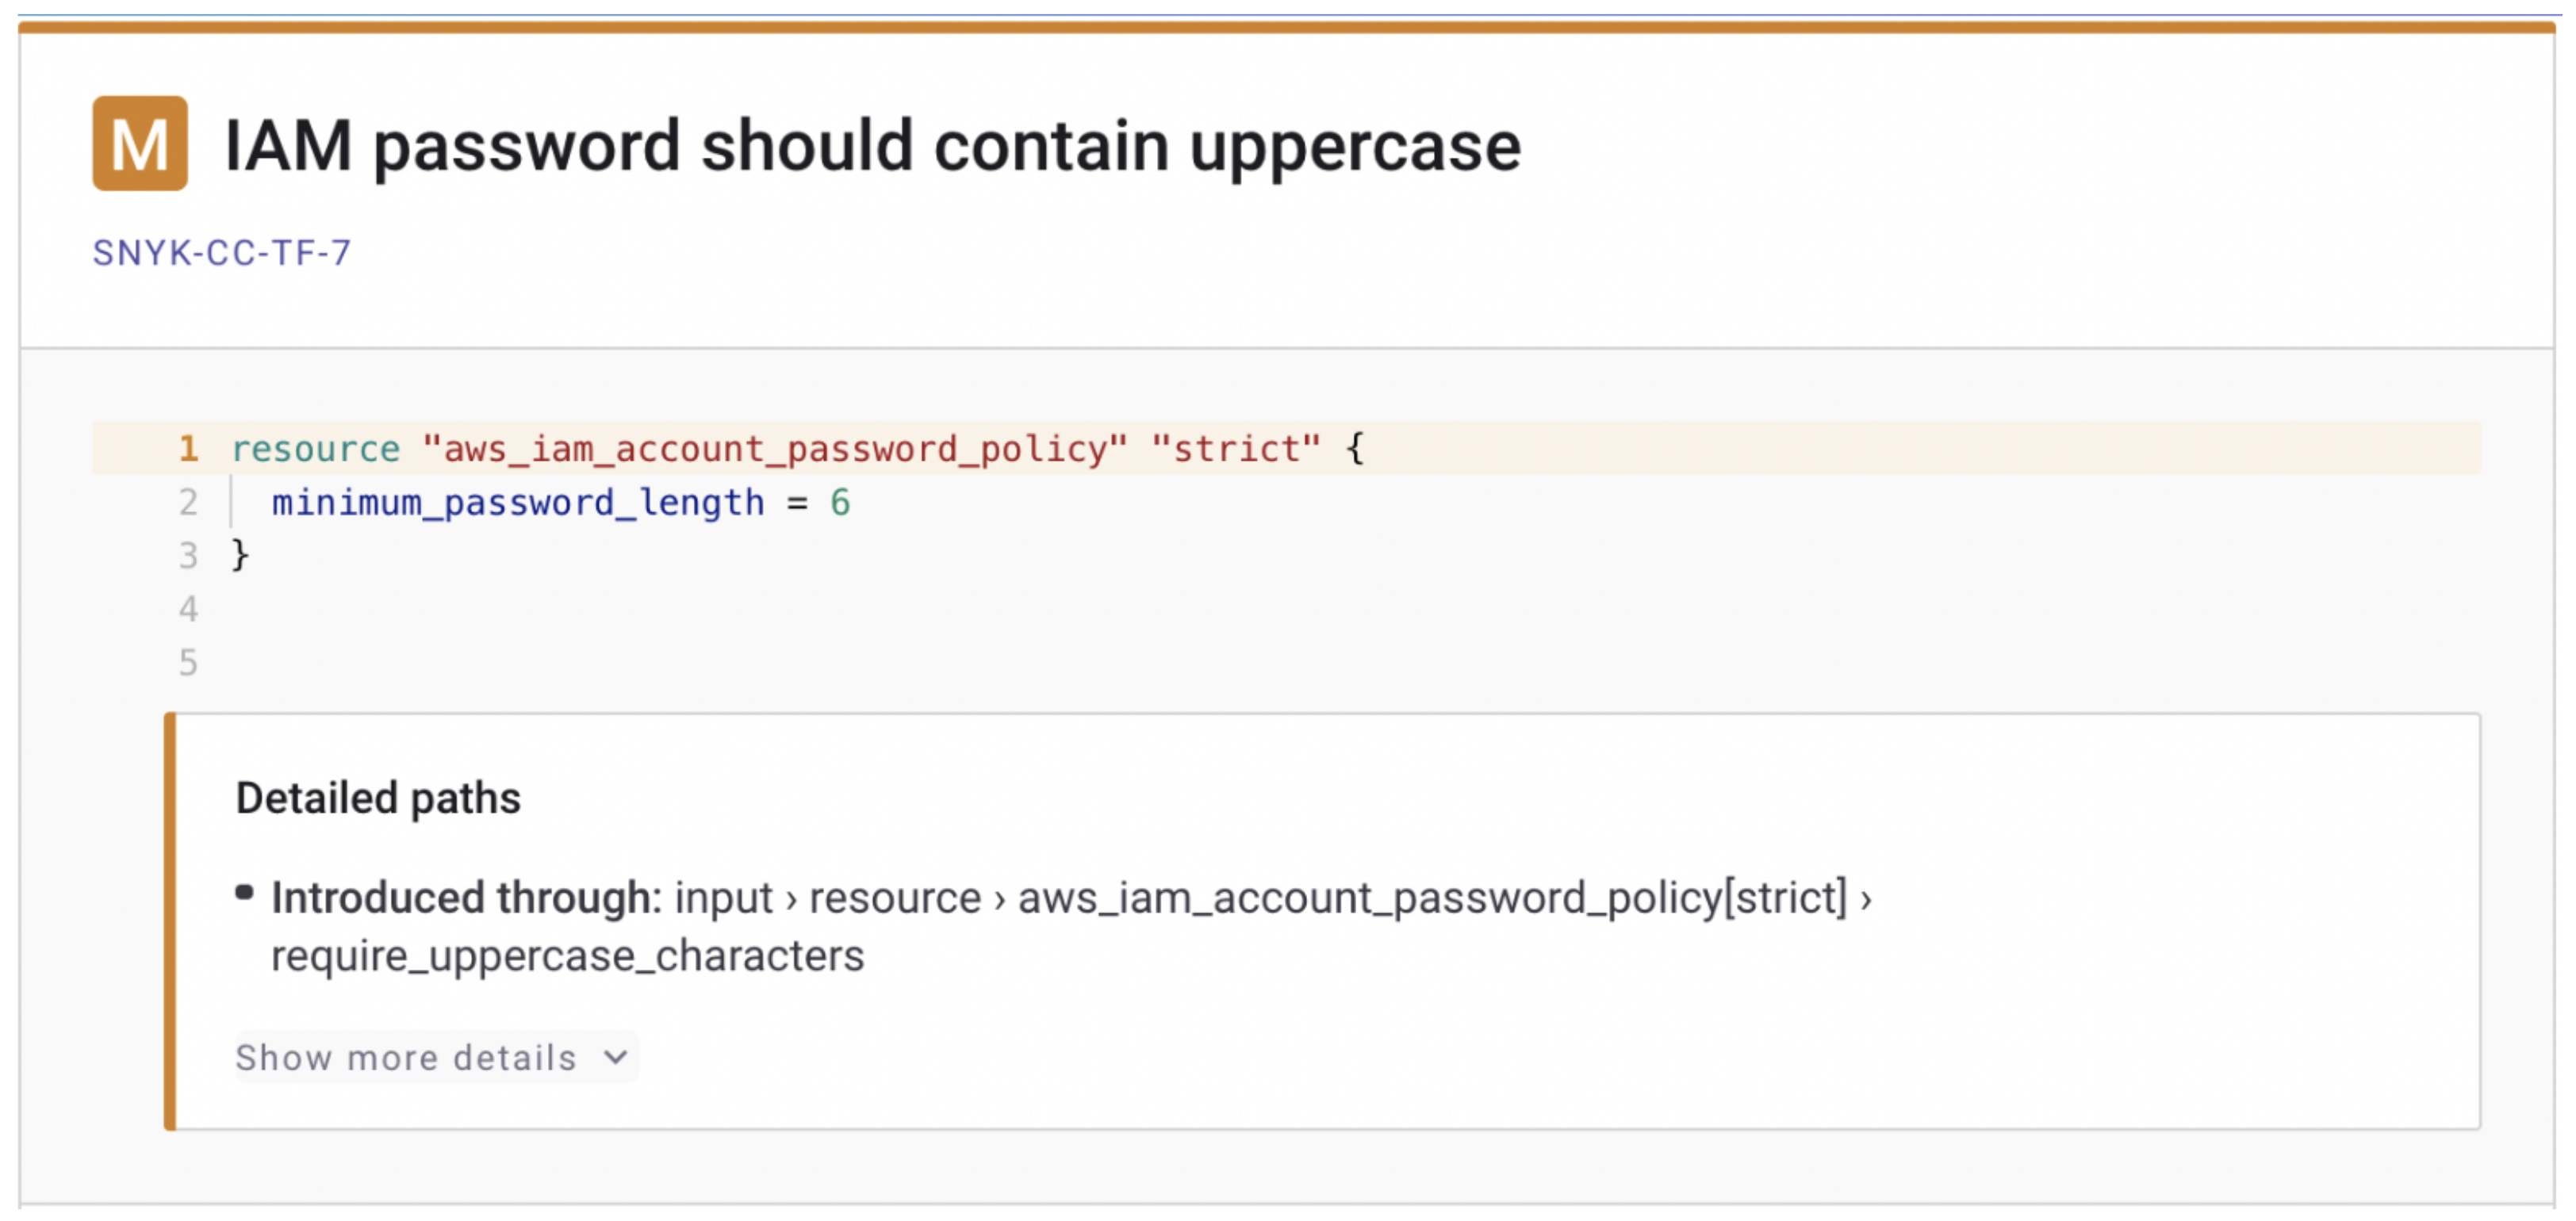Screen dimensions: 2576x1221
Task: Click the issue title IAM password should contain uppercase
Action: pyautogui.click(x=872, y=147)
